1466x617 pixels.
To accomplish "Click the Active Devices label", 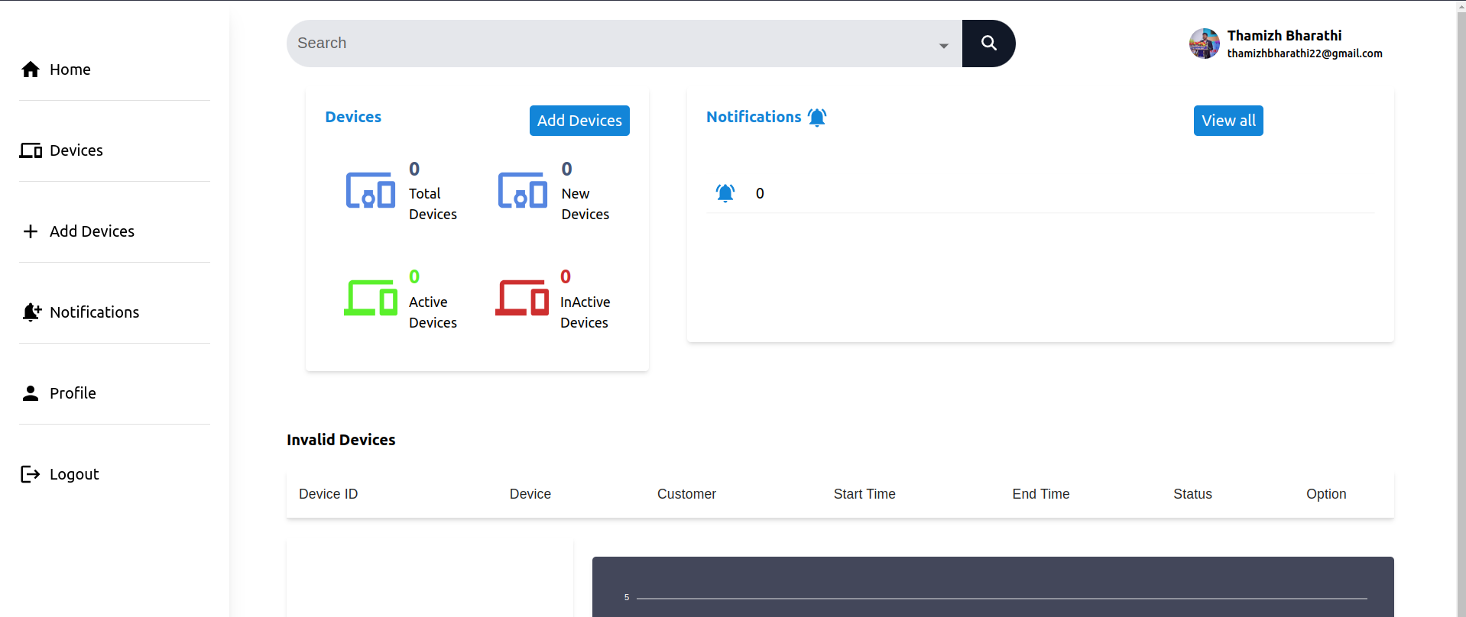I will click(x=433, y=312).
